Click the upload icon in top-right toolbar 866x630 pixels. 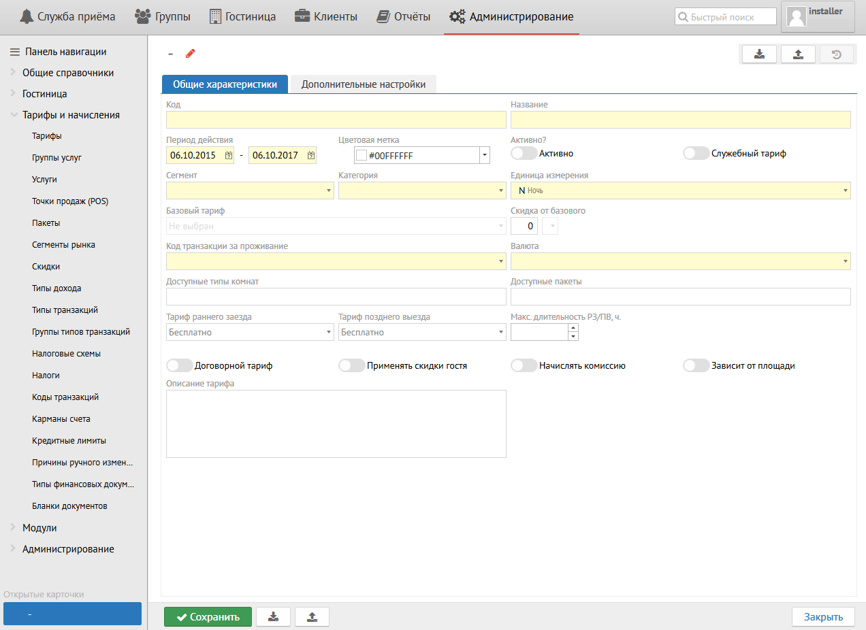click(x=798, y=54)
